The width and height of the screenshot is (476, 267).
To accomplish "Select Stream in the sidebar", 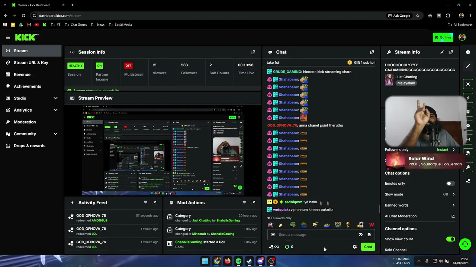I will [x=32, y=51].
